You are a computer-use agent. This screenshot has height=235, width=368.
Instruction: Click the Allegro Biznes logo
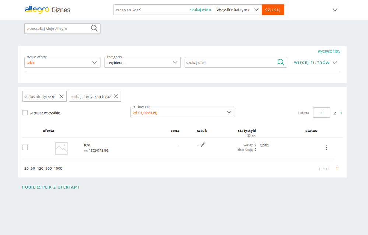pos(47,10)
